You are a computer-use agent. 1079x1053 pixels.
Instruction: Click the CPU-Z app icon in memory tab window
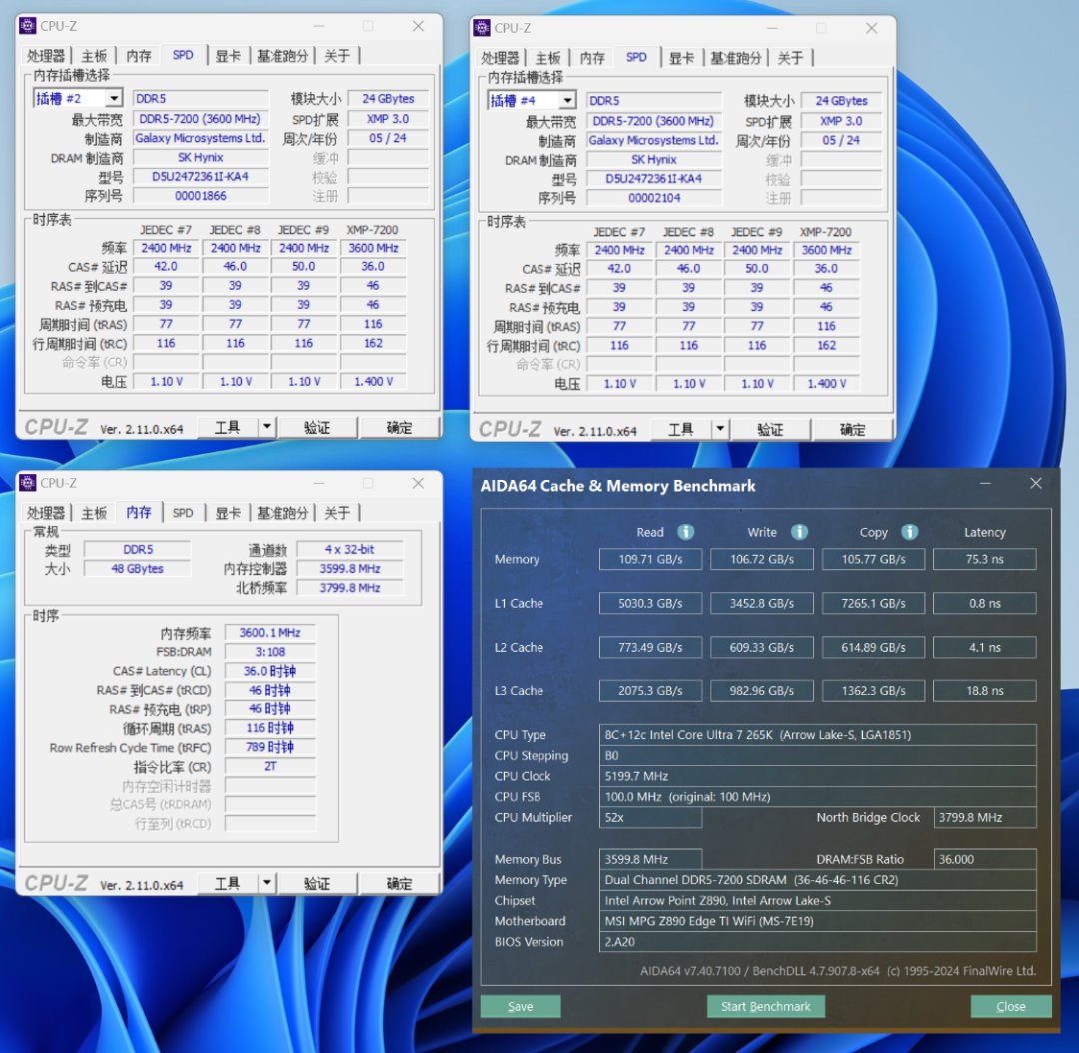click(28, 483)
